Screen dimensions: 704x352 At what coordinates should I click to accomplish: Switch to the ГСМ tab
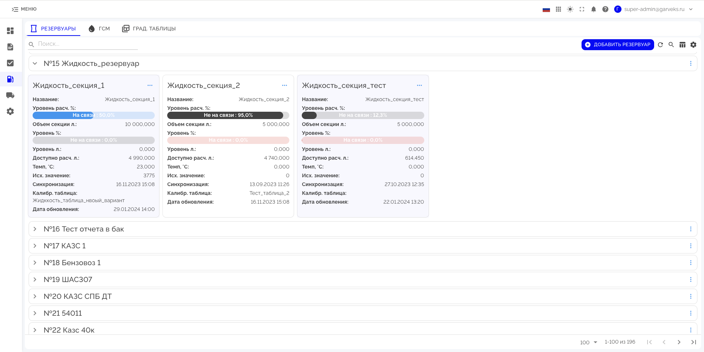coord(99,29)
